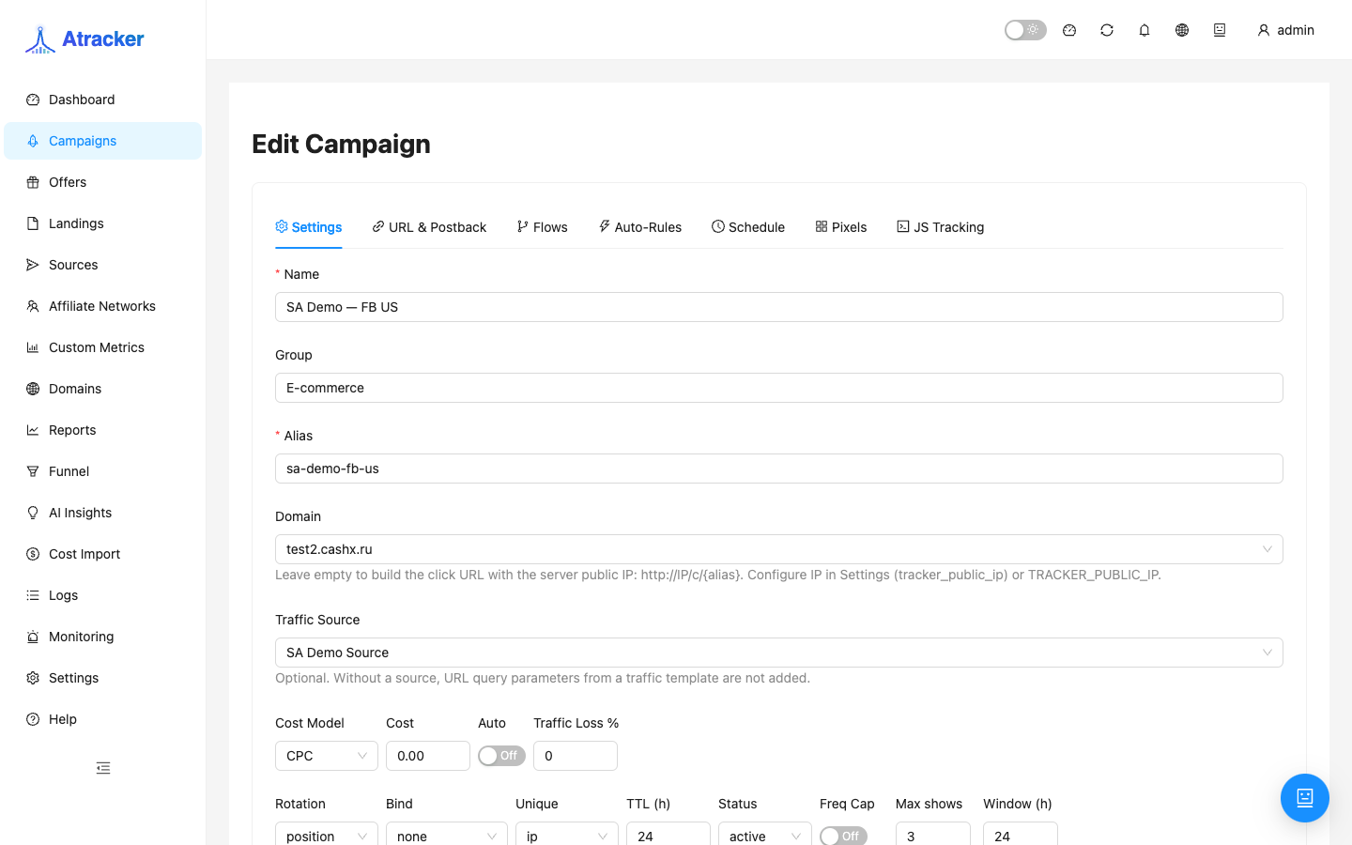Expand the Traffic Source dropdown
Screen dimensions: 1352x845
[x=779, y=653]
